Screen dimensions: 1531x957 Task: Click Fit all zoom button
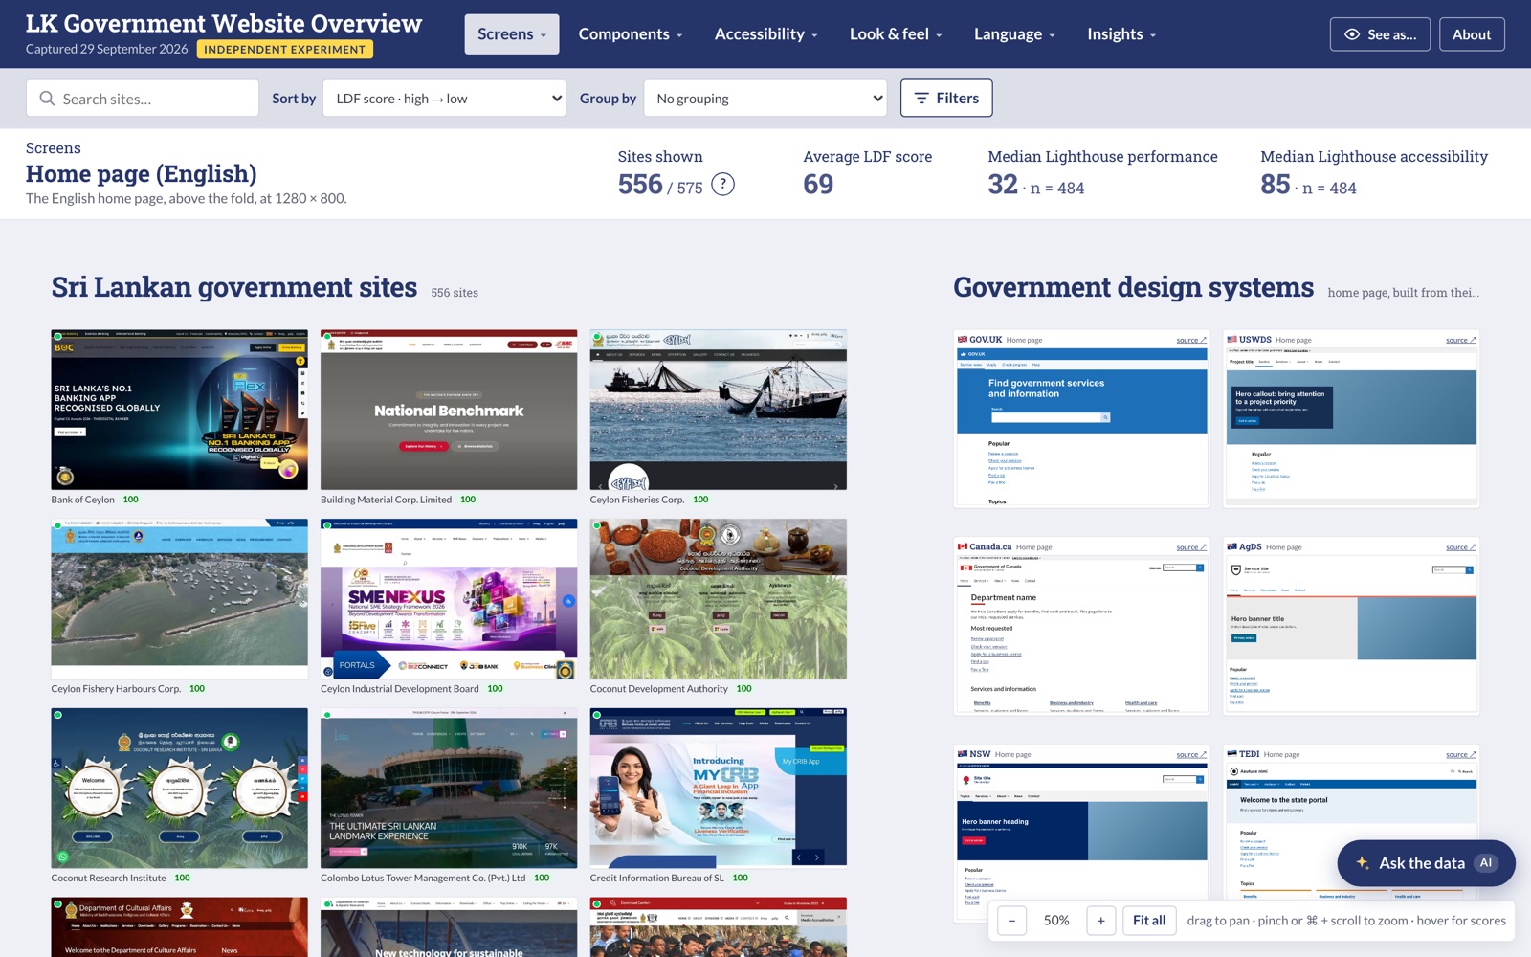1149,921
